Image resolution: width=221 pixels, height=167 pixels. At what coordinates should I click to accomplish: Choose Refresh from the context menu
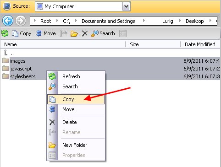(76, 76)
